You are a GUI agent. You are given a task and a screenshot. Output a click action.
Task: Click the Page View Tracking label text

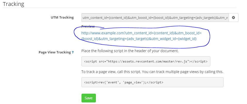(55, 52)
